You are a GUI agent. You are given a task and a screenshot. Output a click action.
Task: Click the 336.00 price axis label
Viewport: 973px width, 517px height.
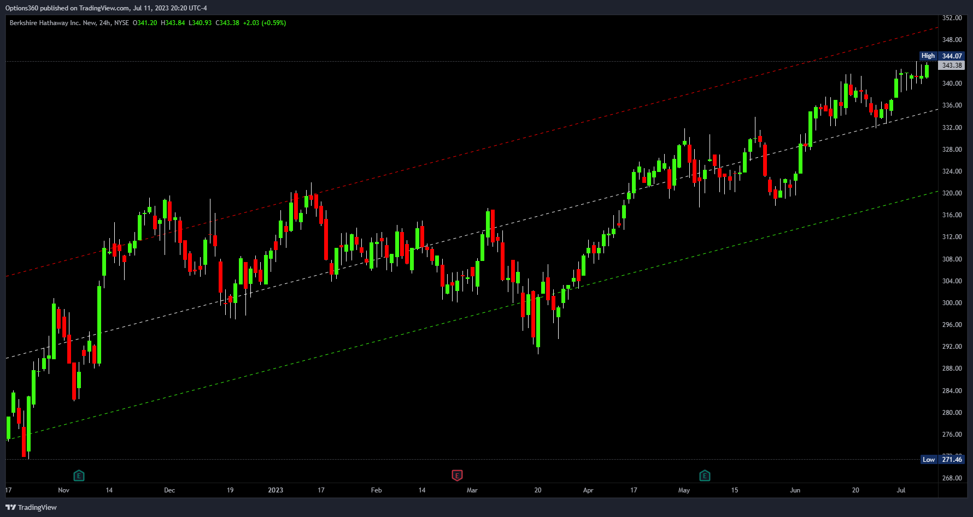coord(952,105)
